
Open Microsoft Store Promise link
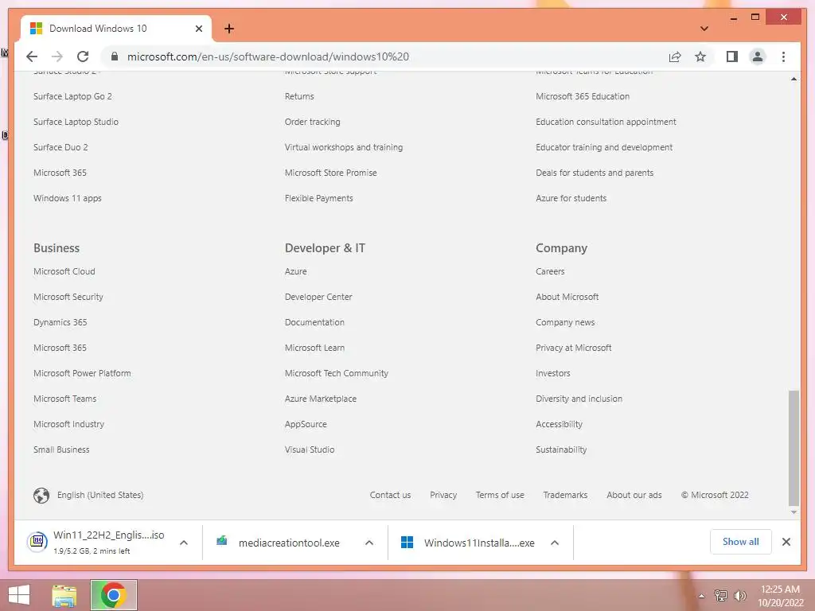click(x=330, y=173)
